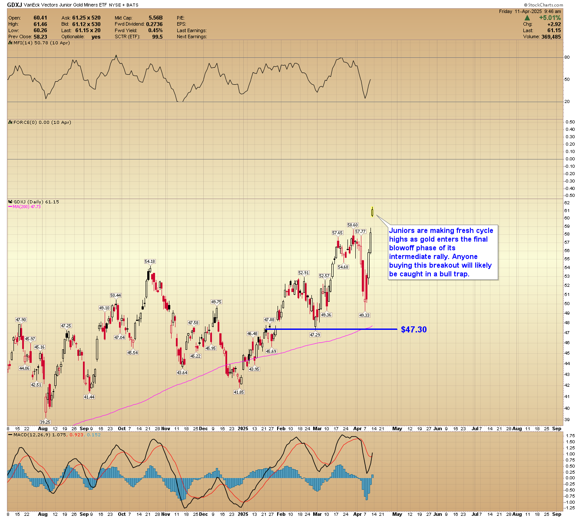Select the yellow latest candlestick near 61

[372, 212]
